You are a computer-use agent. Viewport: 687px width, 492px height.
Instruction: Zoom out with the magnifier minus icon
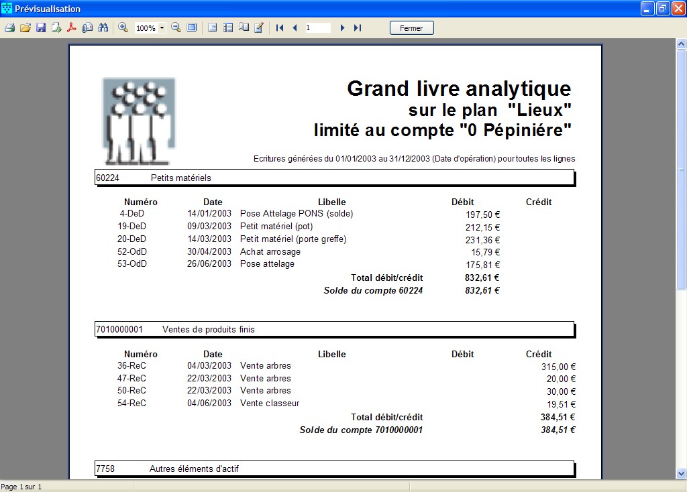coord(176,27)
